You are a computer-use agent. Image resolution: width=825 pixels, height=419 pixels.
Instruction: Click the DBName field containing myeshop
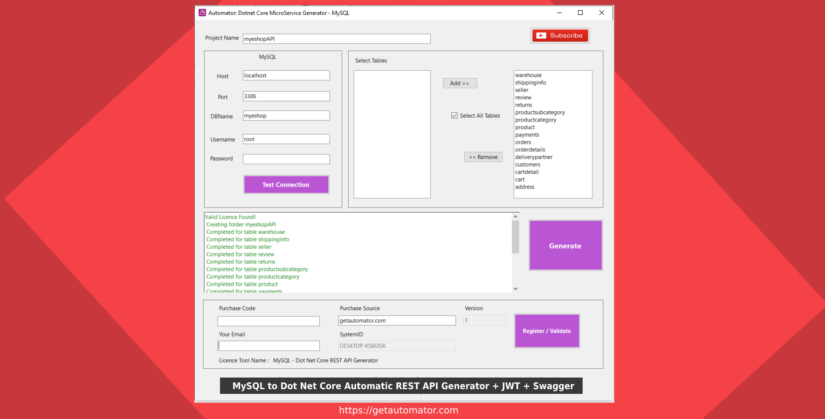[x=286, y=115]
